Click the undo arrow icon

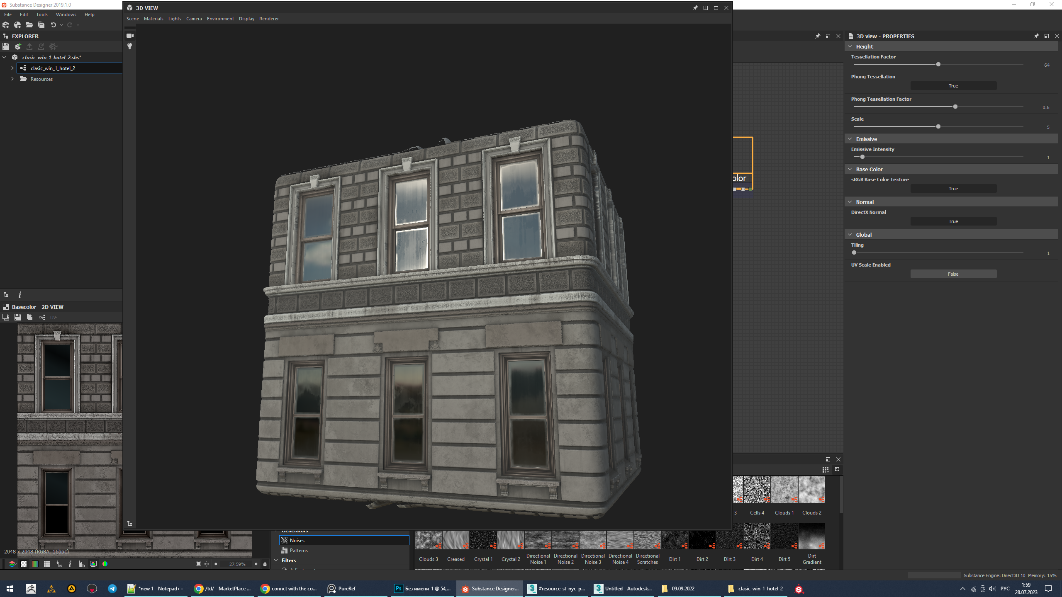pyautogui.click(x=53, y=25)
